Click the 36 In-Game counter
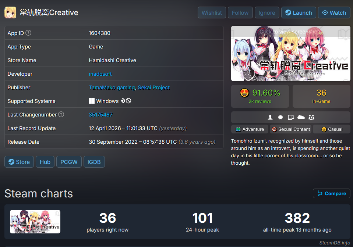 [x=321, y=96]
